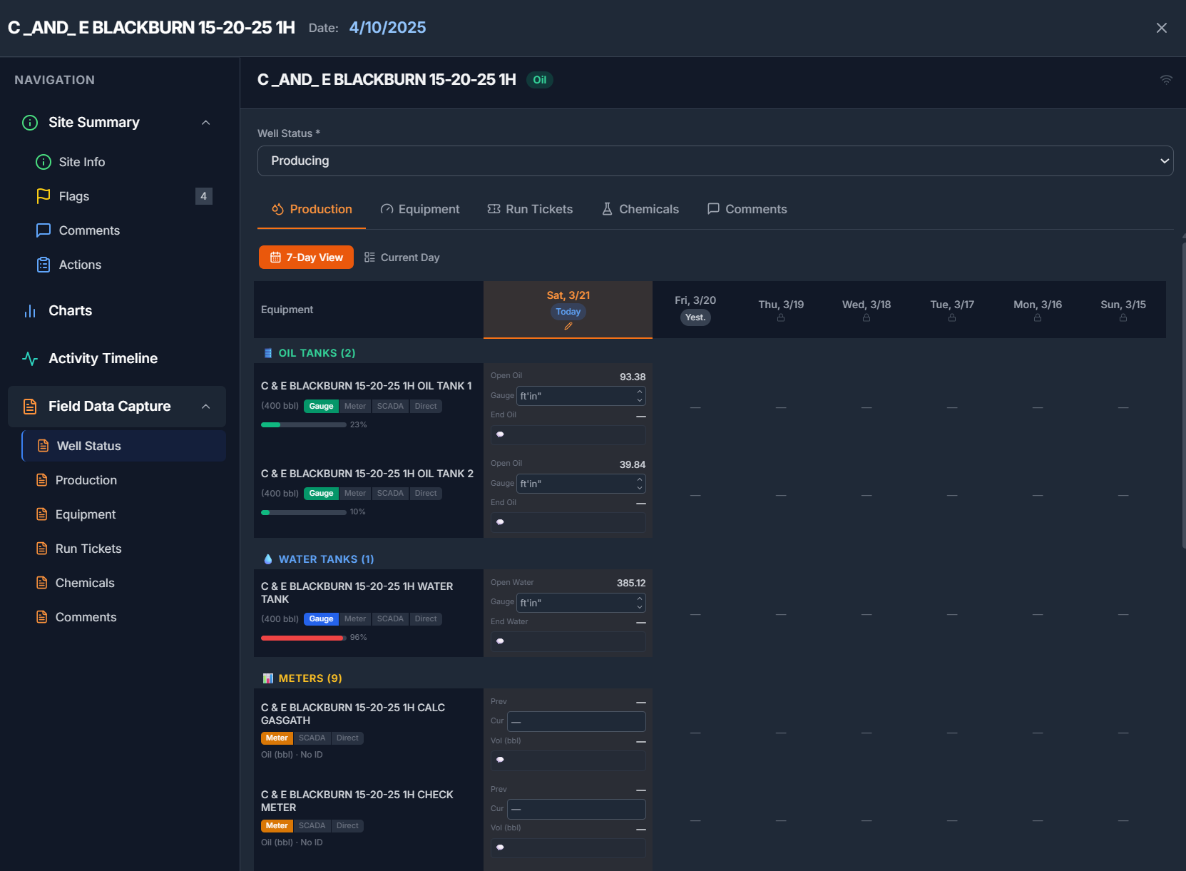Open the Well Status dropdown
This screenshot has width=1186, height=871.
pos(715,161)
